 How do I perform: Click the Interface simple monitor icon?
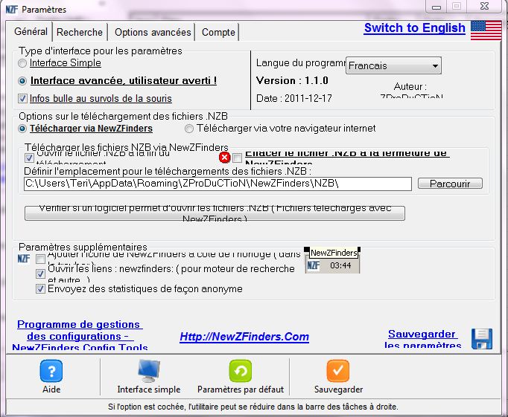[x=149, y=371]
